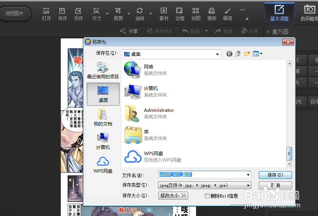
Task: Expand the 裁剪 crop dropdown arrow
Action: coord(129,14)
